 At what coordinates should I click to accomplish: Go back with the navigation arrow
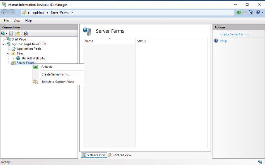click(4, 13)
